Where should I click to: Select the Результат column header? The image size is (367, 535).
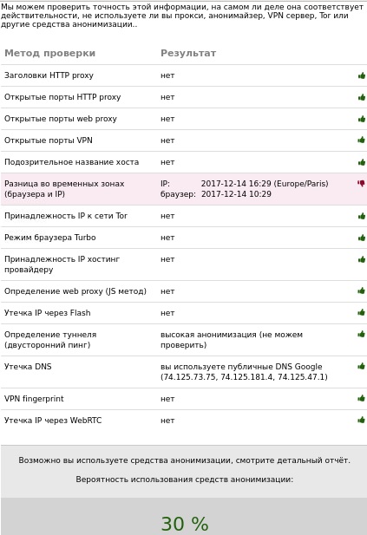188,53
